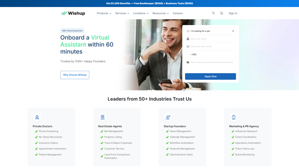Click the Startup Founders icon

coord(168,117)
